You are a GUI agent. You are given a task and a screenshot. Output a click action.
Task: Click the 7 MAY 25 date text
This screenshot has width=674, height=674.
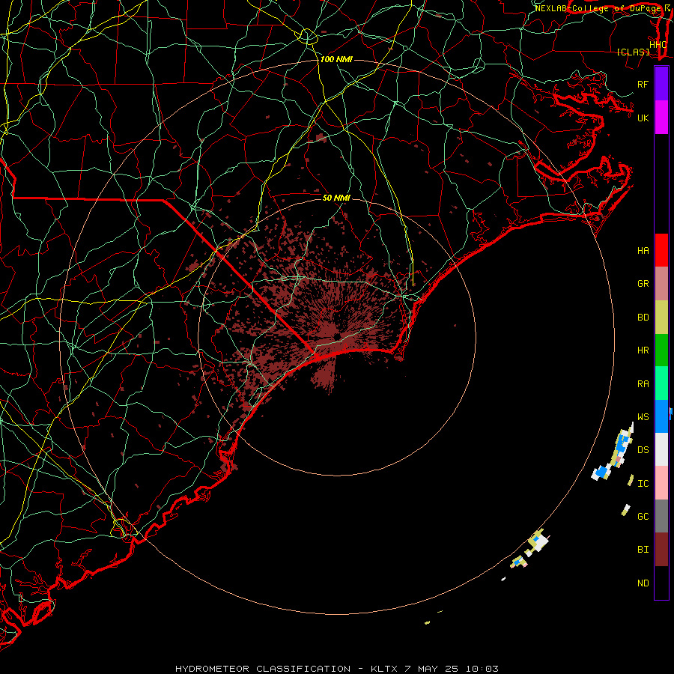432,669
